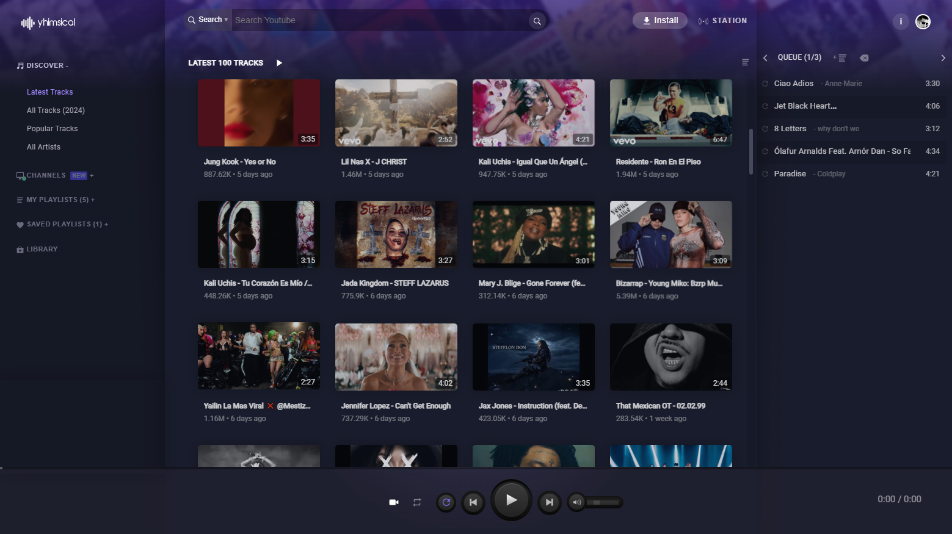Viewport: 952px width, 534px height.
Task: Click the yhimsical logo
Action: pyautogui.click(x=48, y=23)
